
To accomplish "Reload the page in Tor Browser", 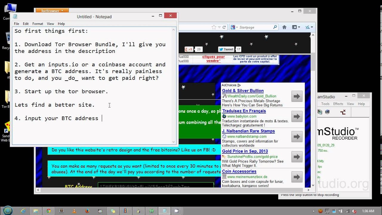I will pyautogui.click(x=224, y=27).
